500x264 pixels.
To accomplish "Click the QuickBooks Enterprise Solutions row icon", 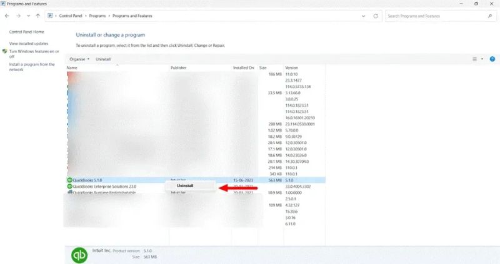I will click(70, 186).
